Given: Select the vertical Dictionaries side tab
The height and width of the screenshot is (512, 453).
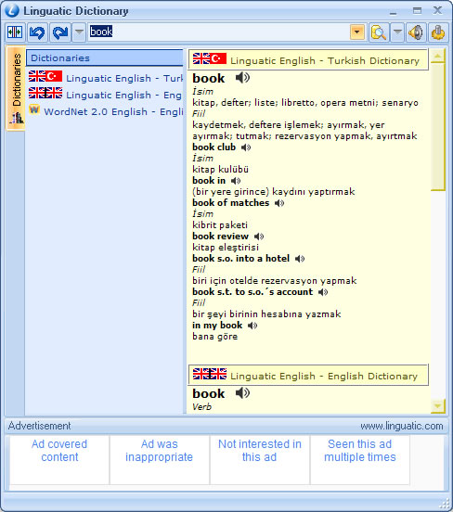Looking at the screenshot, I should tap(16, 88).
